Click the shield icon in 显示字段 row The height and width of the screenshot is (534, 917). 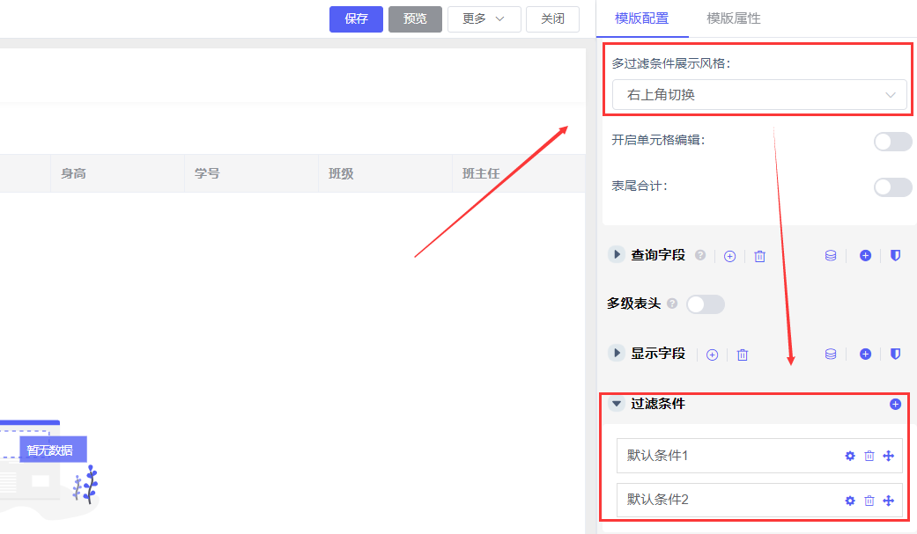tap(895, 354)
